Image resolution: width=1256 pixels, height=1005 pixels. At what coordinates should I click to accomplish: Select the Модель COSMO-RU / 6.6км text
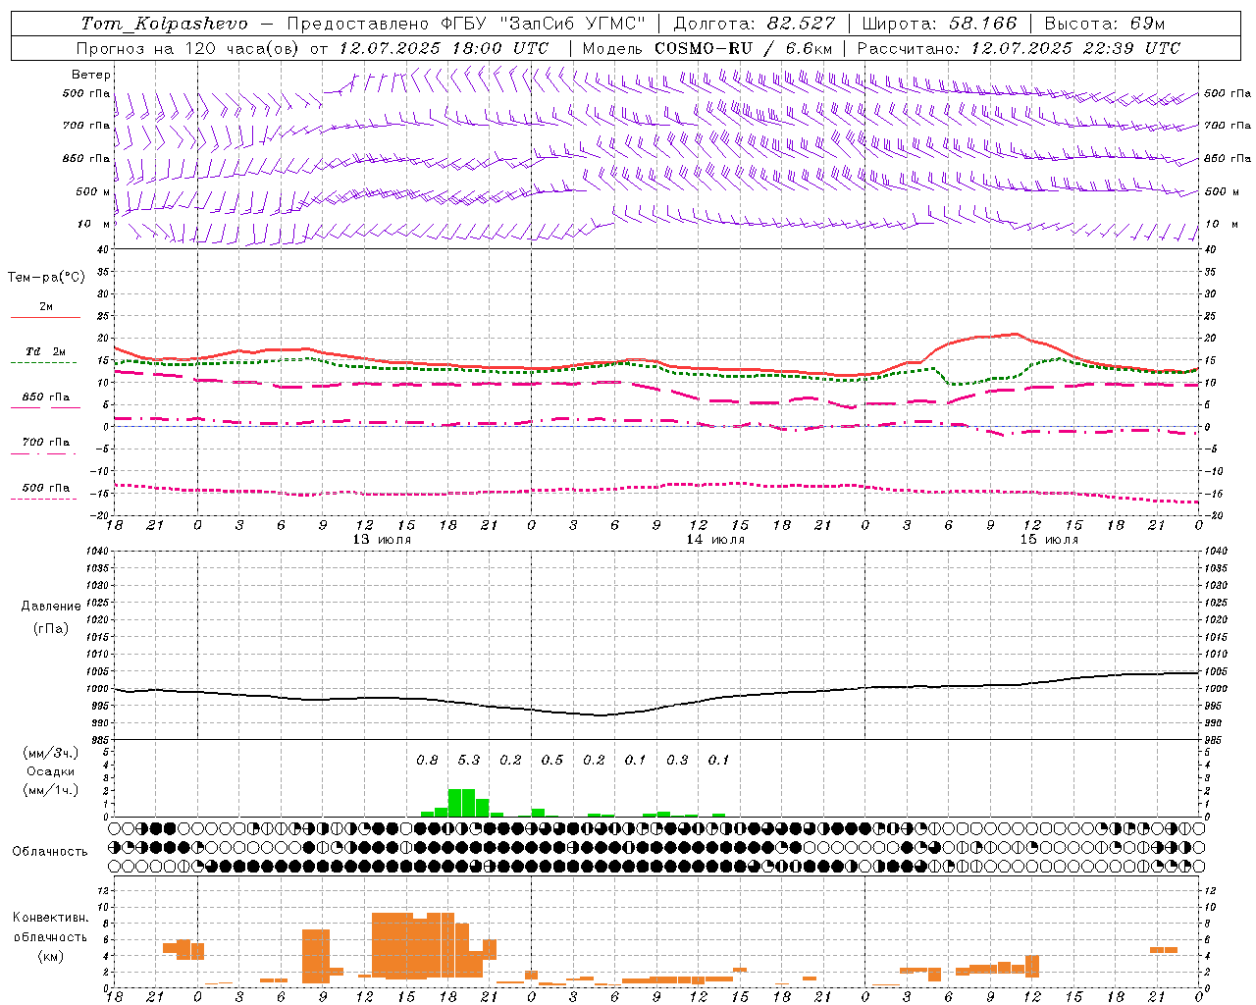[x=707, y=48]
